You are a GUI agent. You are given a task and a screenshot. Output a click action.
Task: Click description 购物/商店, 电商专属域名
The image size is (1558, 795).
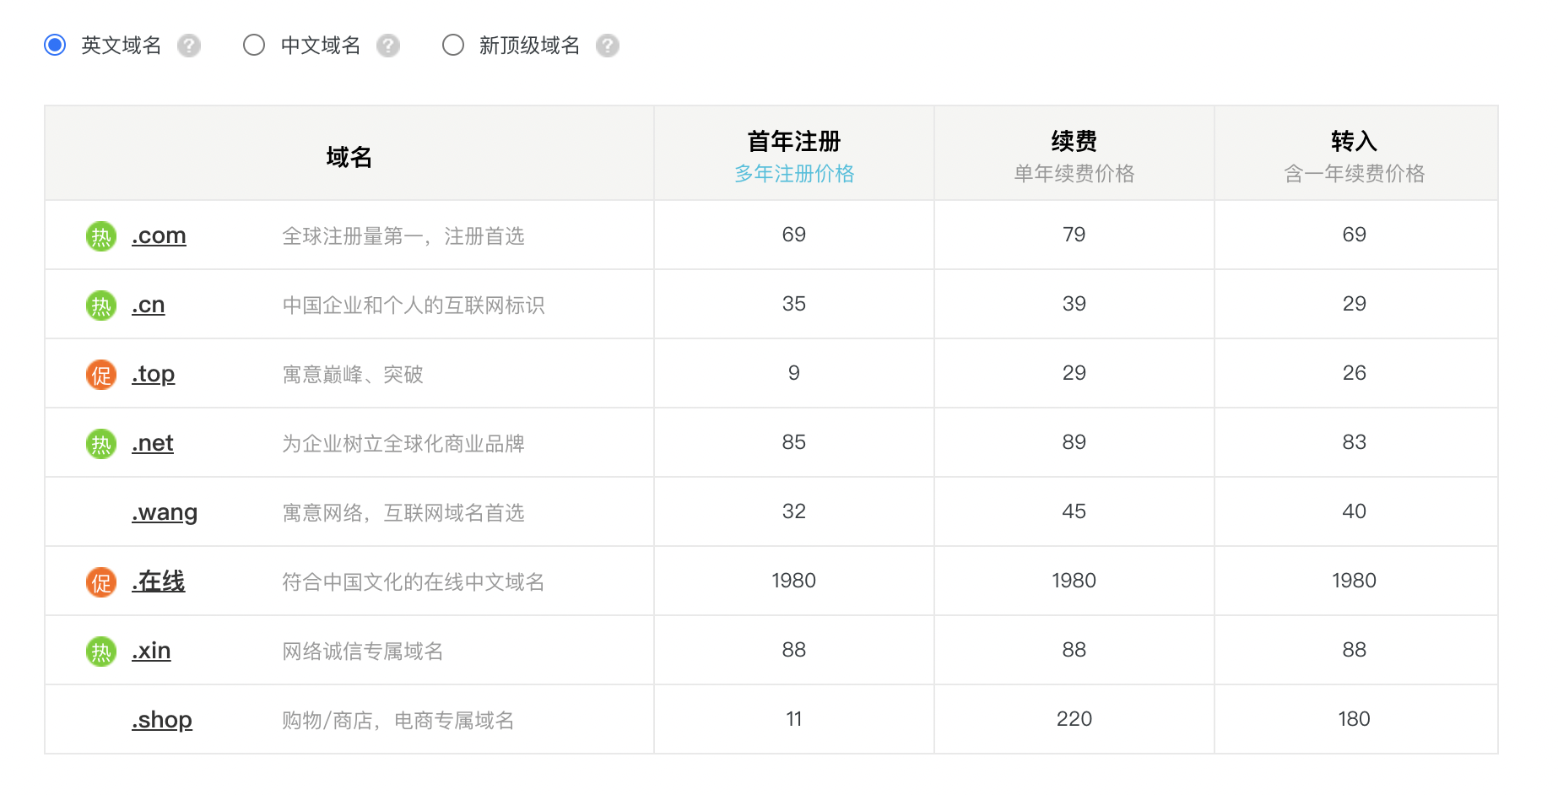point(398,721)
